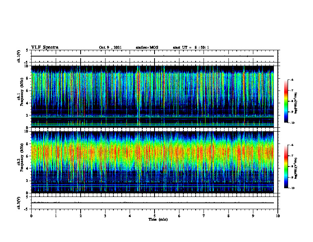
Task: Select the date text "Oct. 9 , 2021"
Action: [x=110, y=47]
